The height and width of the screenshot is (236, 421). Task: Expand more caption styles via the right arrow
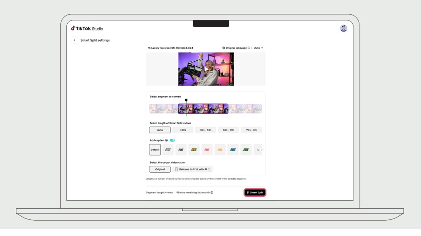pyautogui.click(x=262, y=150)
